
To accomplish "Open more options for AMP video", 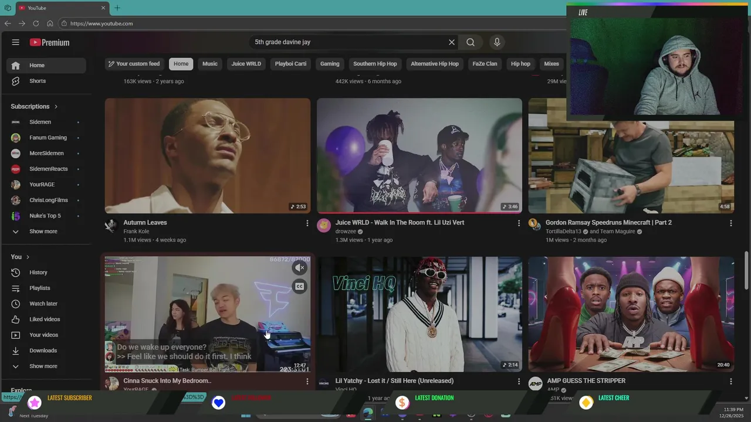I will 730,382.
